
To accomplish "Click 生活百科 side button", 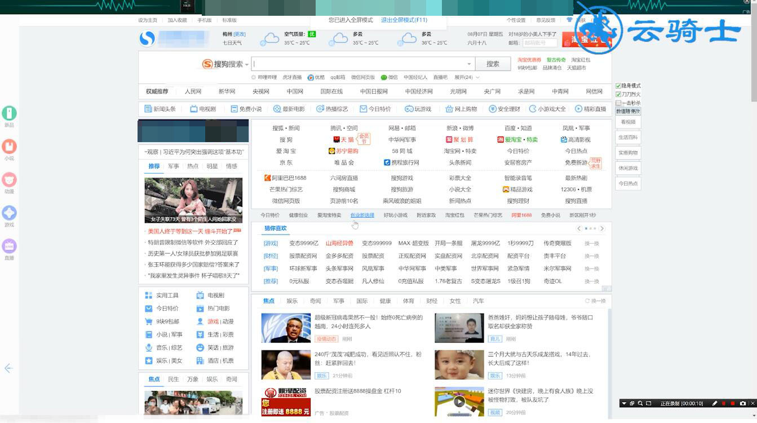I will tap(628, 137).
